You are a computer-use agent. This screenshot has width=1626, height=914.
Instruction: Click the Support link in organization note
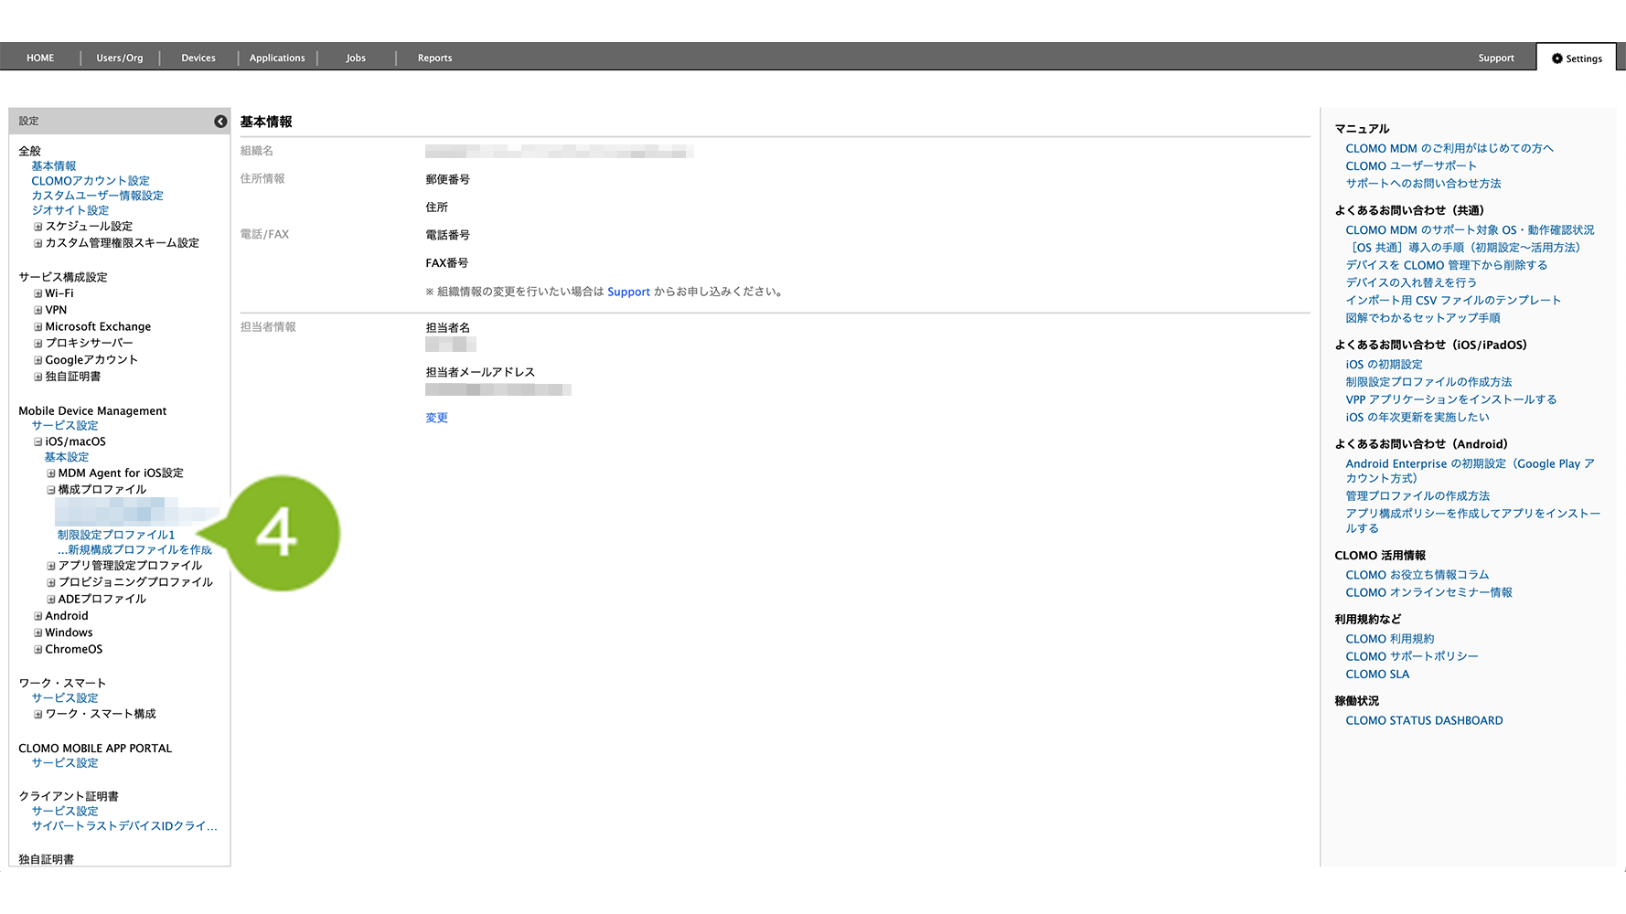click(x=628, y=292)
